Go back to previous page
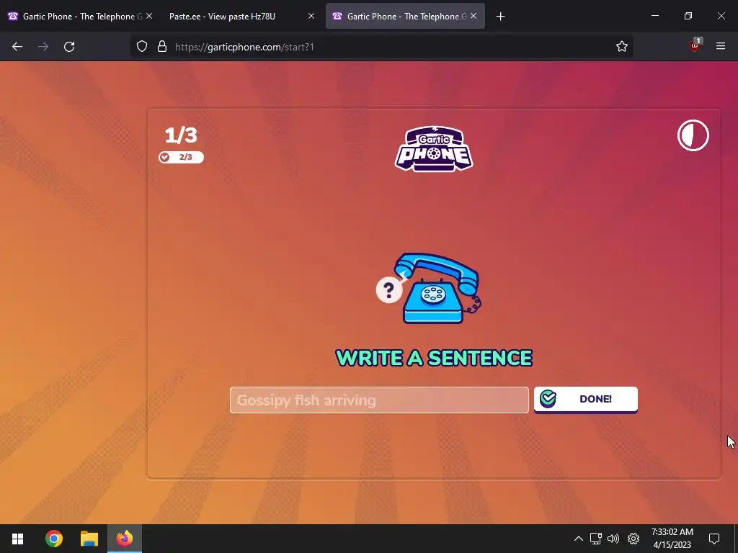This screenshot has height=553, width=738. 17,47
